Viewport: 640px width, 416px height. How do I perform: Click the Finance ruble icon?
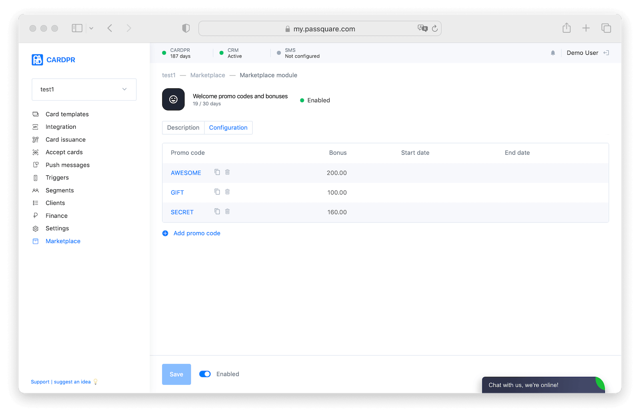[x=36, y=215]
